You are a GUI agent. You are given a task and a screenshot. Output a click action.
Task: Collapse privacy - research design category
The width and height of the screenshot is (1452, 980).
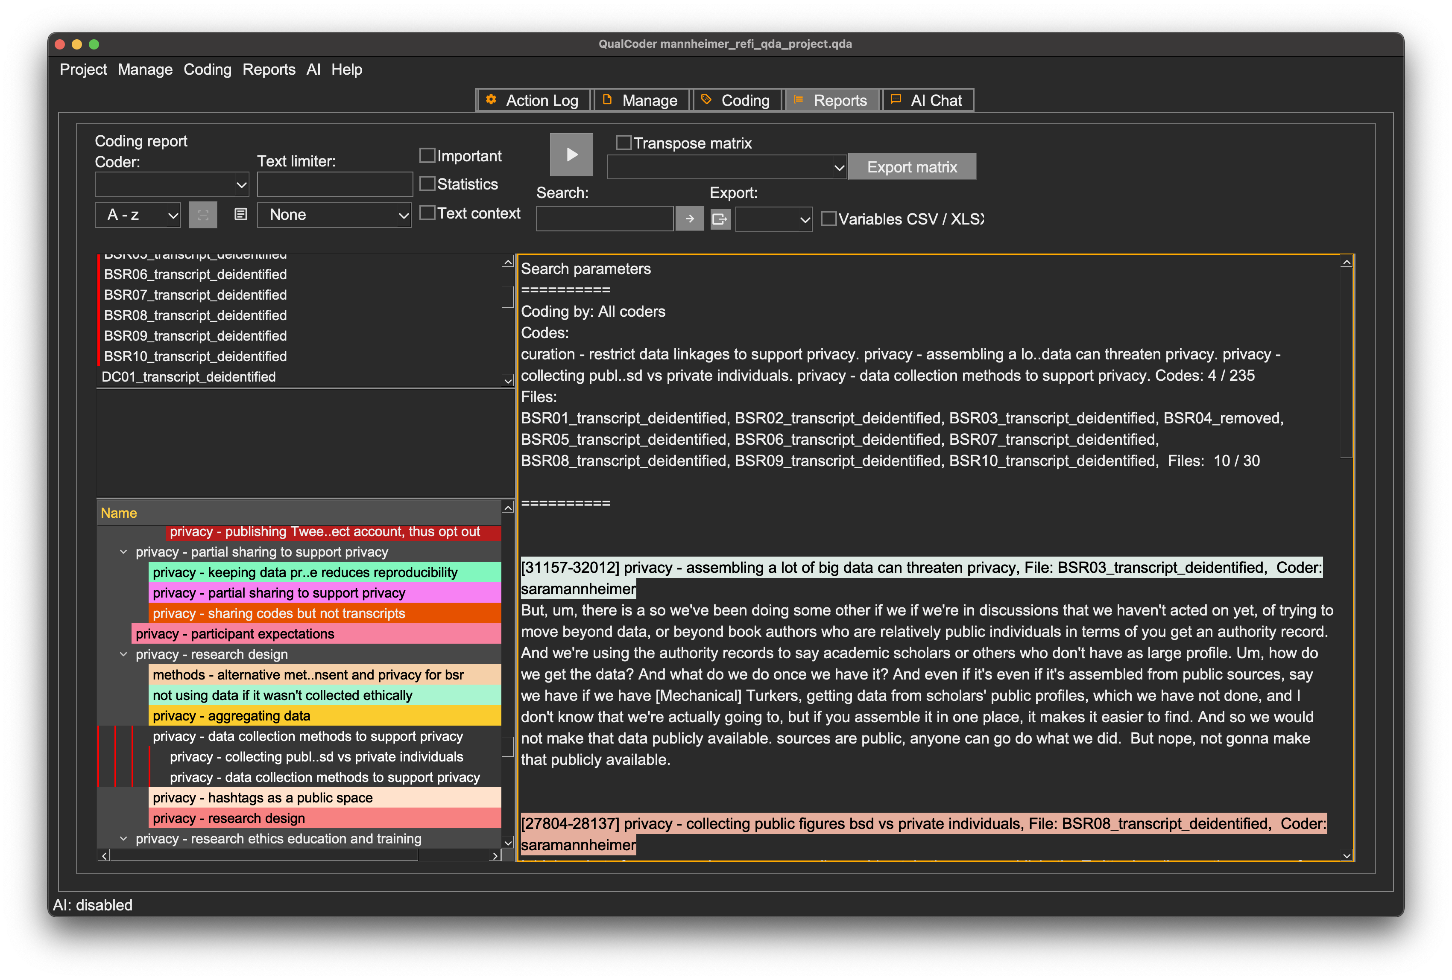[123, 654]
